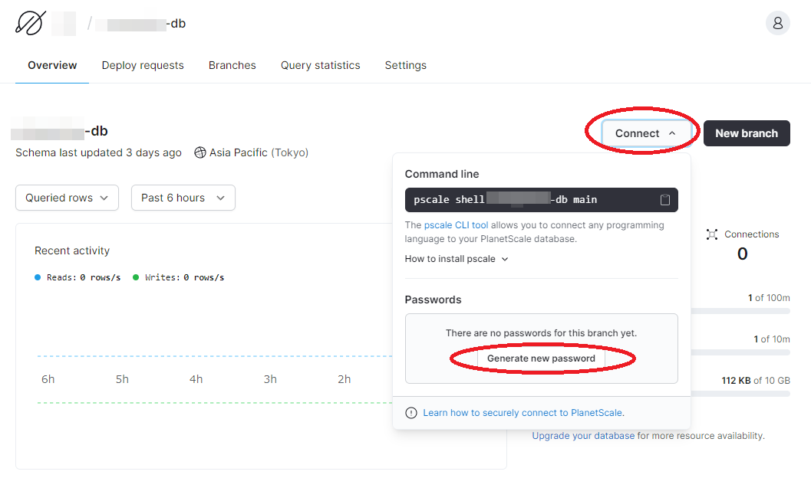Switch to the Branches tab

click(232, 66)
